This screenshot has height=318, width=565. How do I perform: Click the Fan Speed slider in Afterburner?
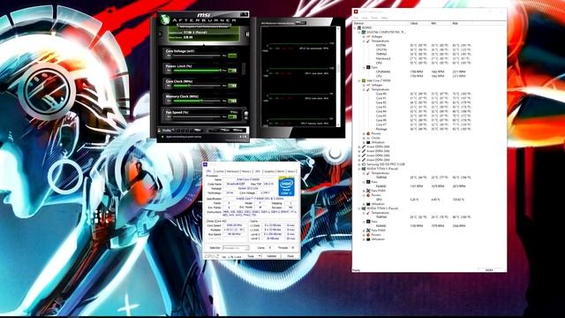[196, 117]
